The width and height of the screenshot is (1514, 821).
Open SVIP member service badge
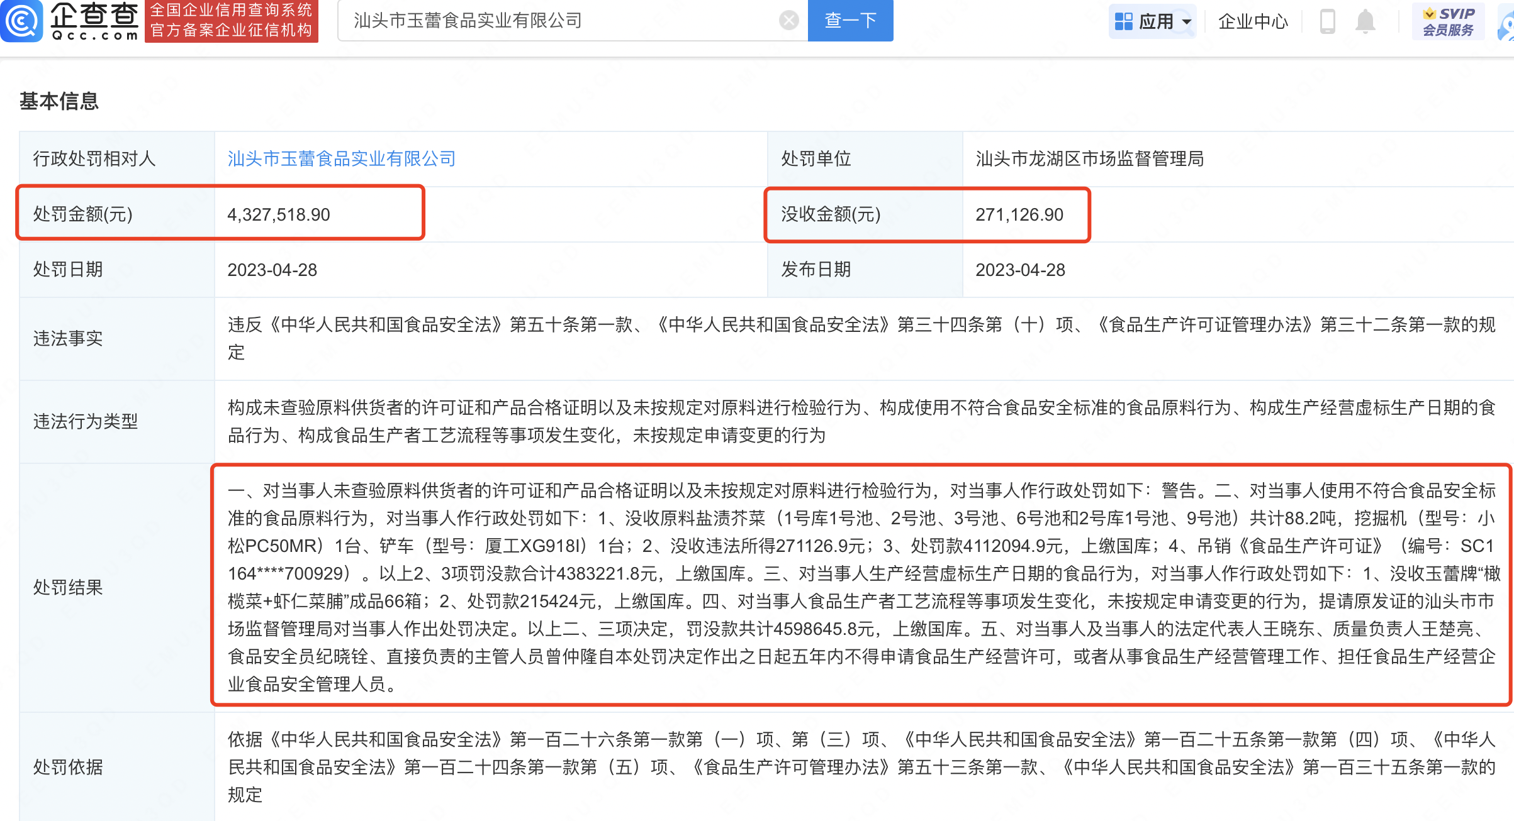[1448, 21]
